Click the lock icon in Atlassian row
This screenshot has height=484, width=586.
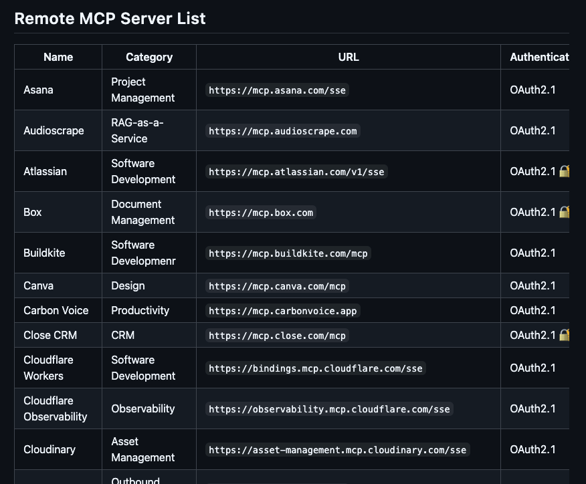[565, 171]
